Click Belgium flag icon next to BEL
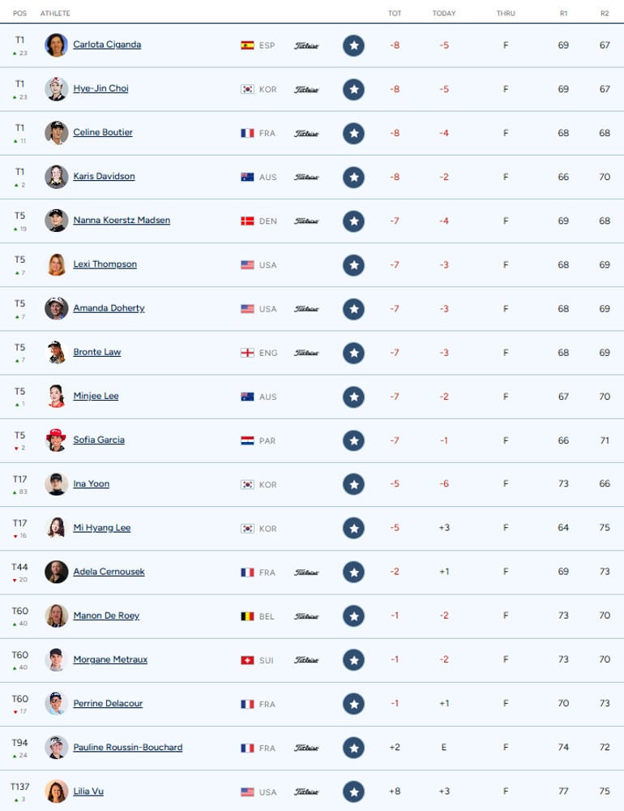Screen dimensions: 624x811 pos(247,616)
